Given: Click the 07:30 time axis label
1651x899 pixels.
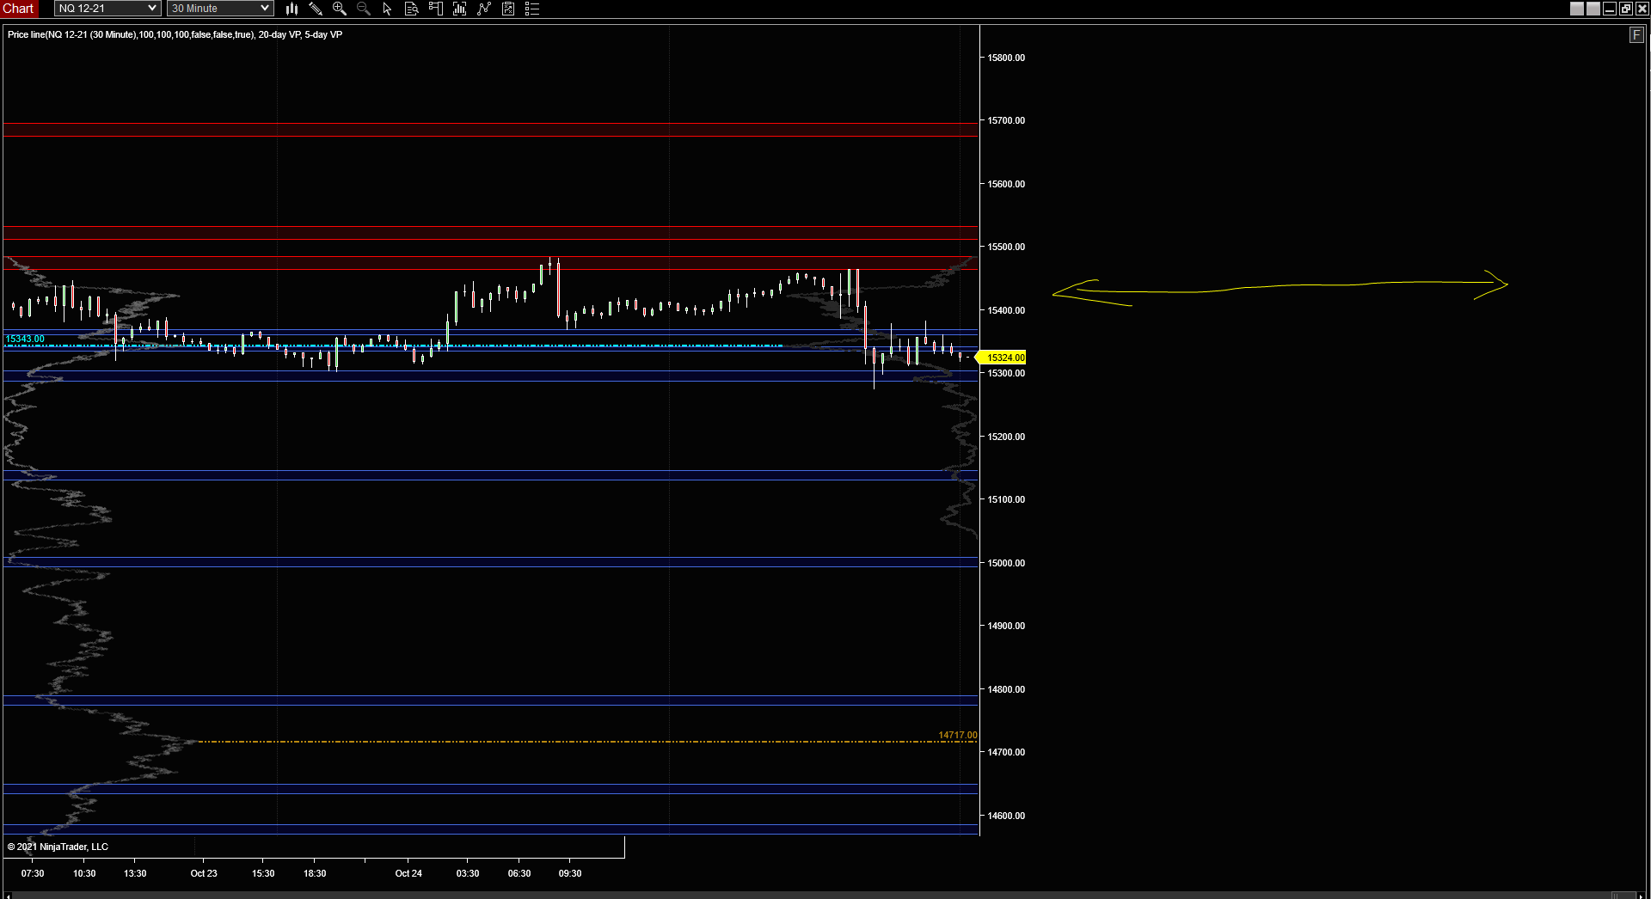Looking at the screenshot, I should (x=33, y=873).
